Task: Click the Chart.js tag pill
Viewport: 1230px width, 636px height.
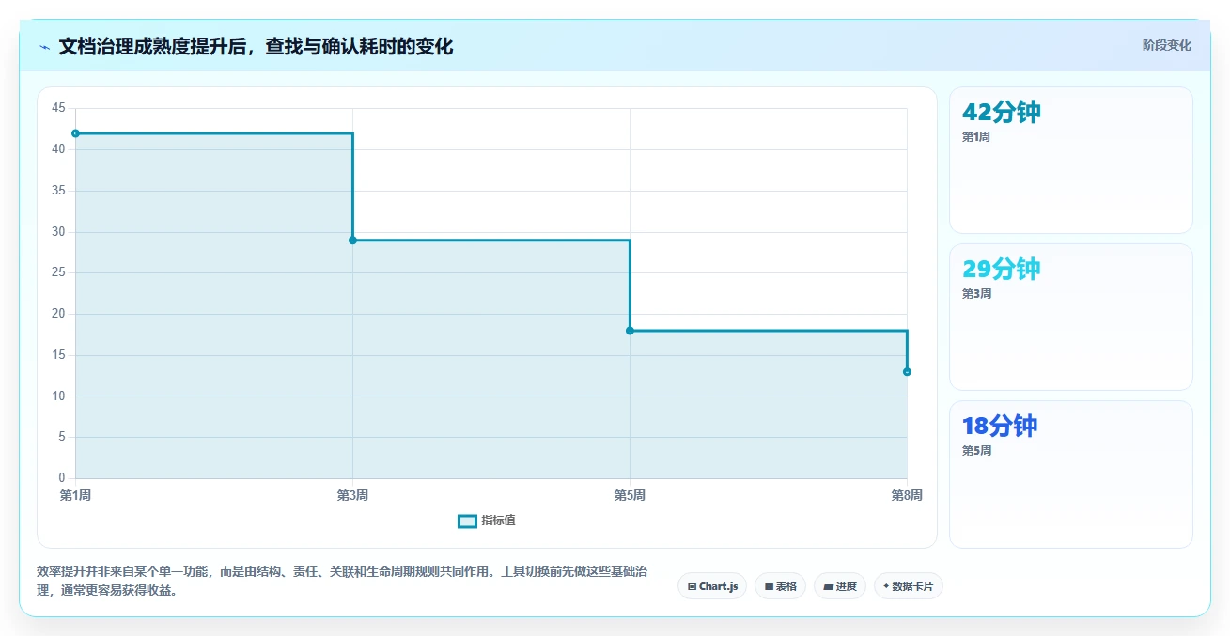Action: coord(712,586)
